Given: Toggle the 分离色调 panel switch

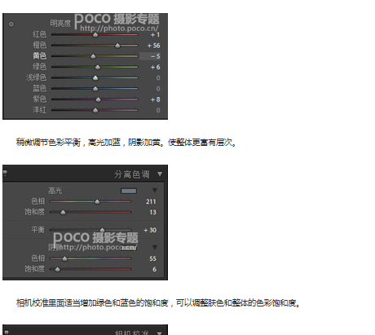Looking at the screenshot, I should [x=5, y=174].
